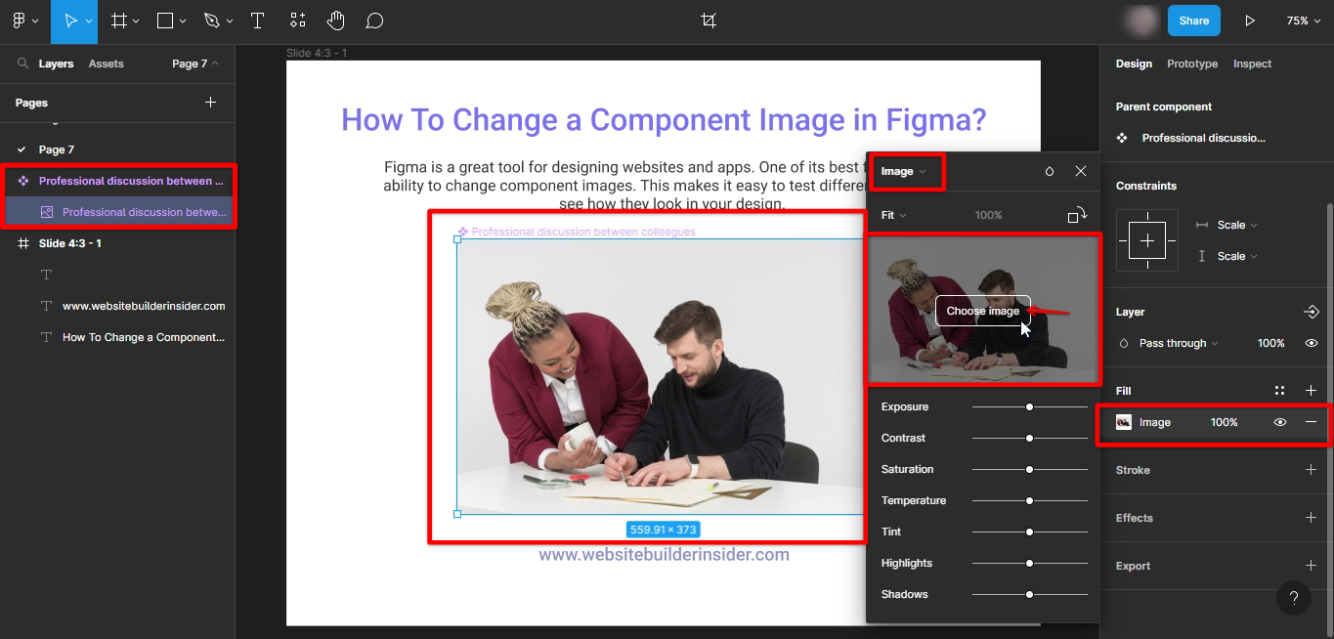Click the Temperature slider handle
1334x639 pixels.
coord(1029,500)
